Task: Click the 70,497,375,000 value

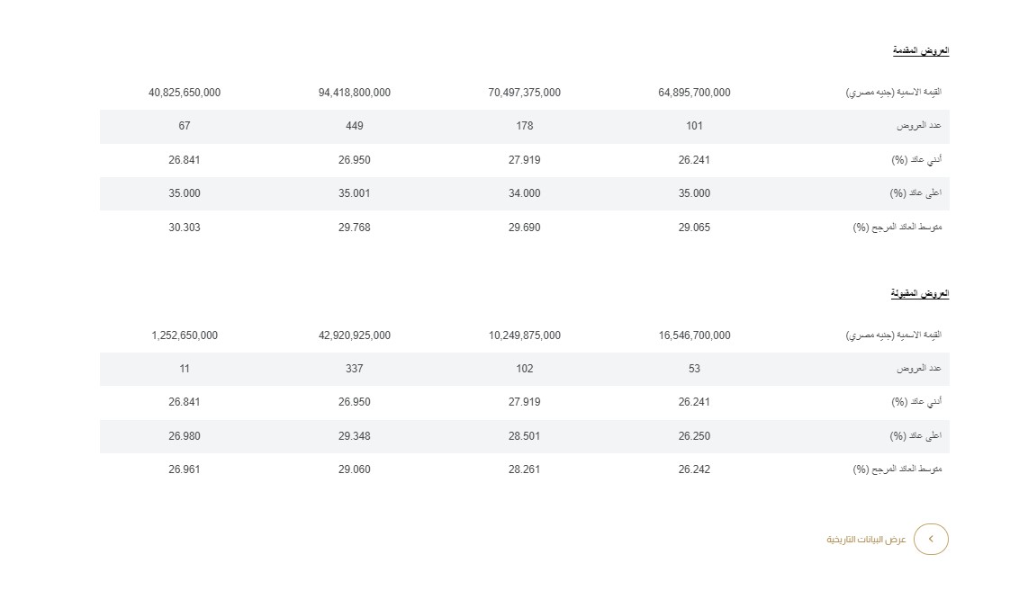Action: pos(525,93)
